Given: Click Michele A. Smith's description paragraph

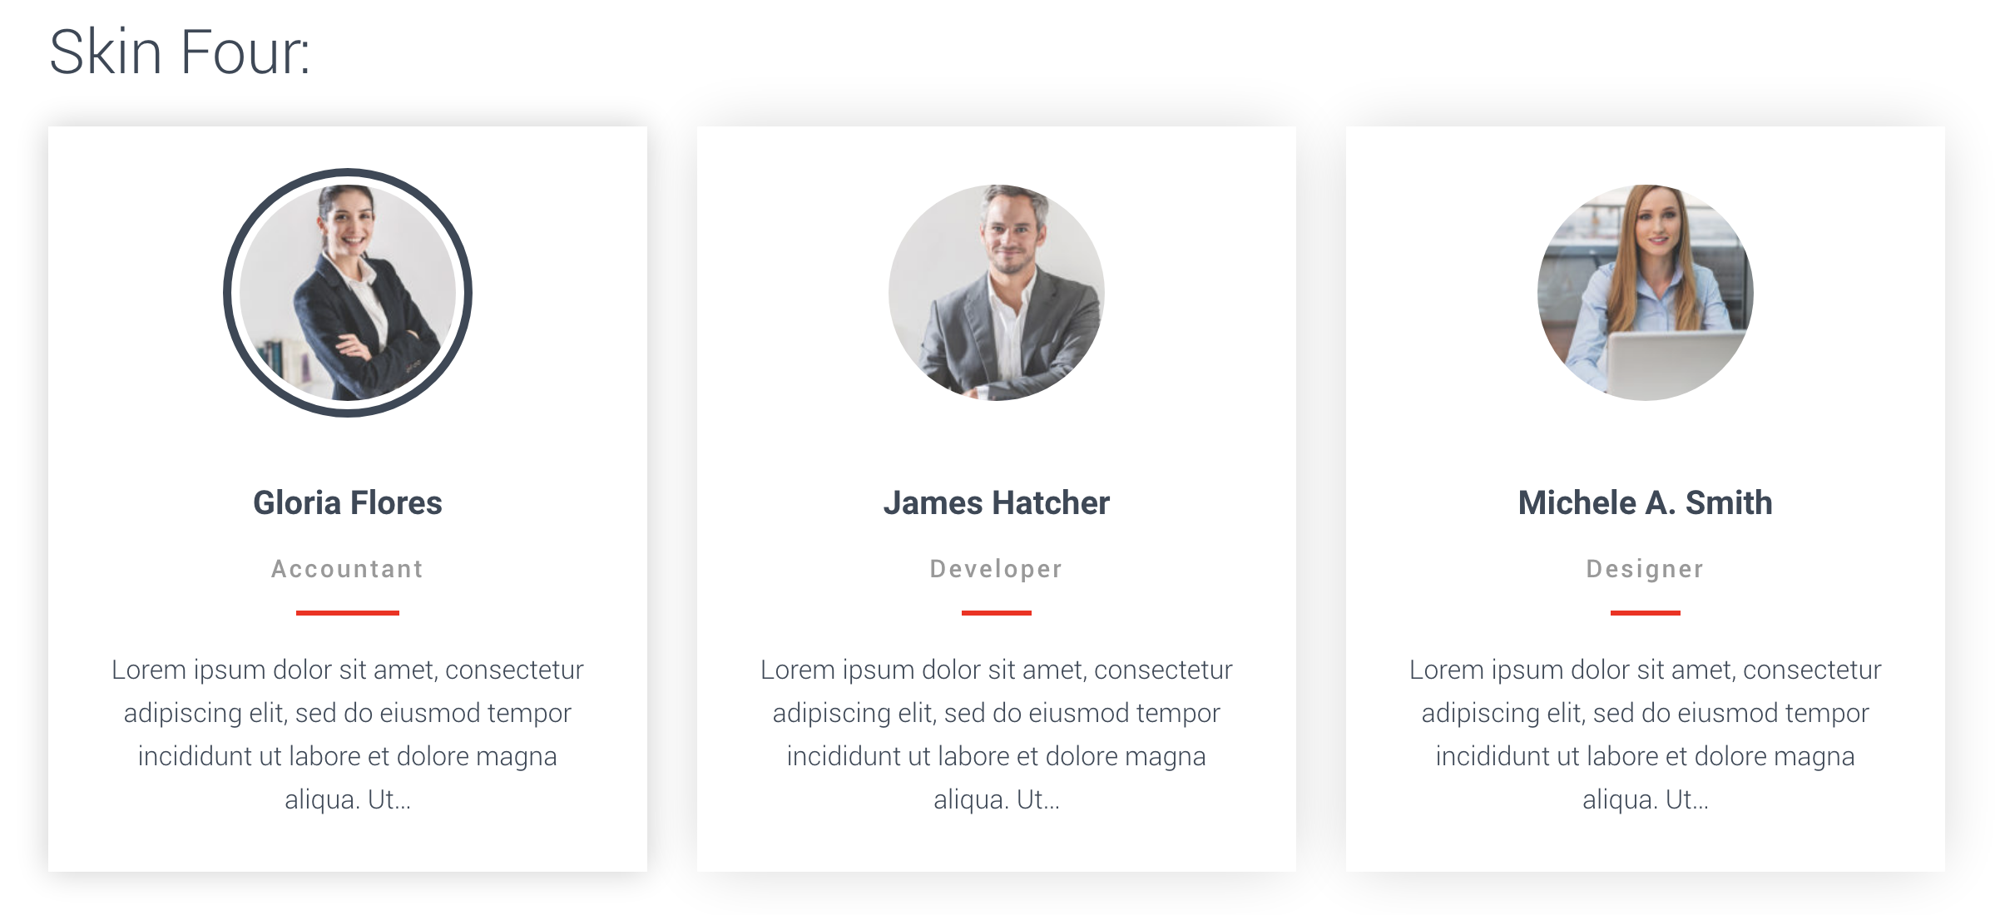Looking at the screenshot, I should 1646,713.
